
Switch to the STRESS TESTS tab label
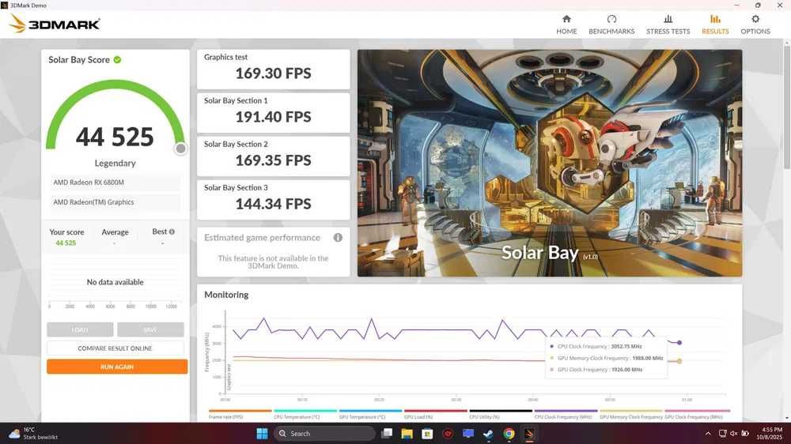pyautogui.click(x=668, y=32)
